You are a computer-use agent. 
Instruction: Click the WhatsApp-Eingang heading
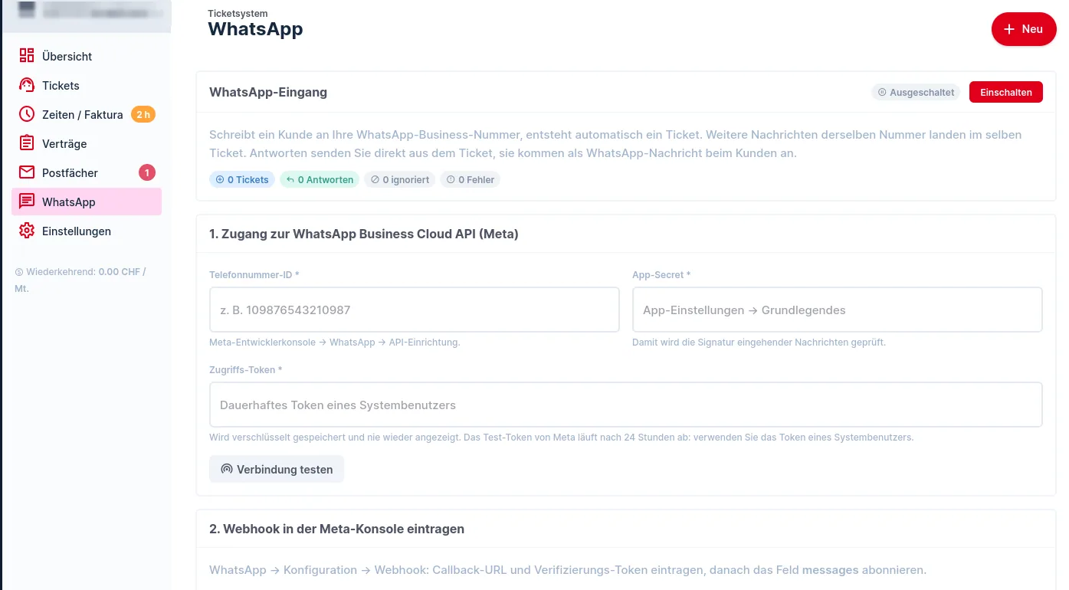click(268, 92)
